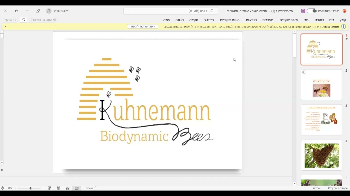350x196 pixels.
Task: Select slide 2 thumbnail with bee photo
Action: [x=322, y=85]
